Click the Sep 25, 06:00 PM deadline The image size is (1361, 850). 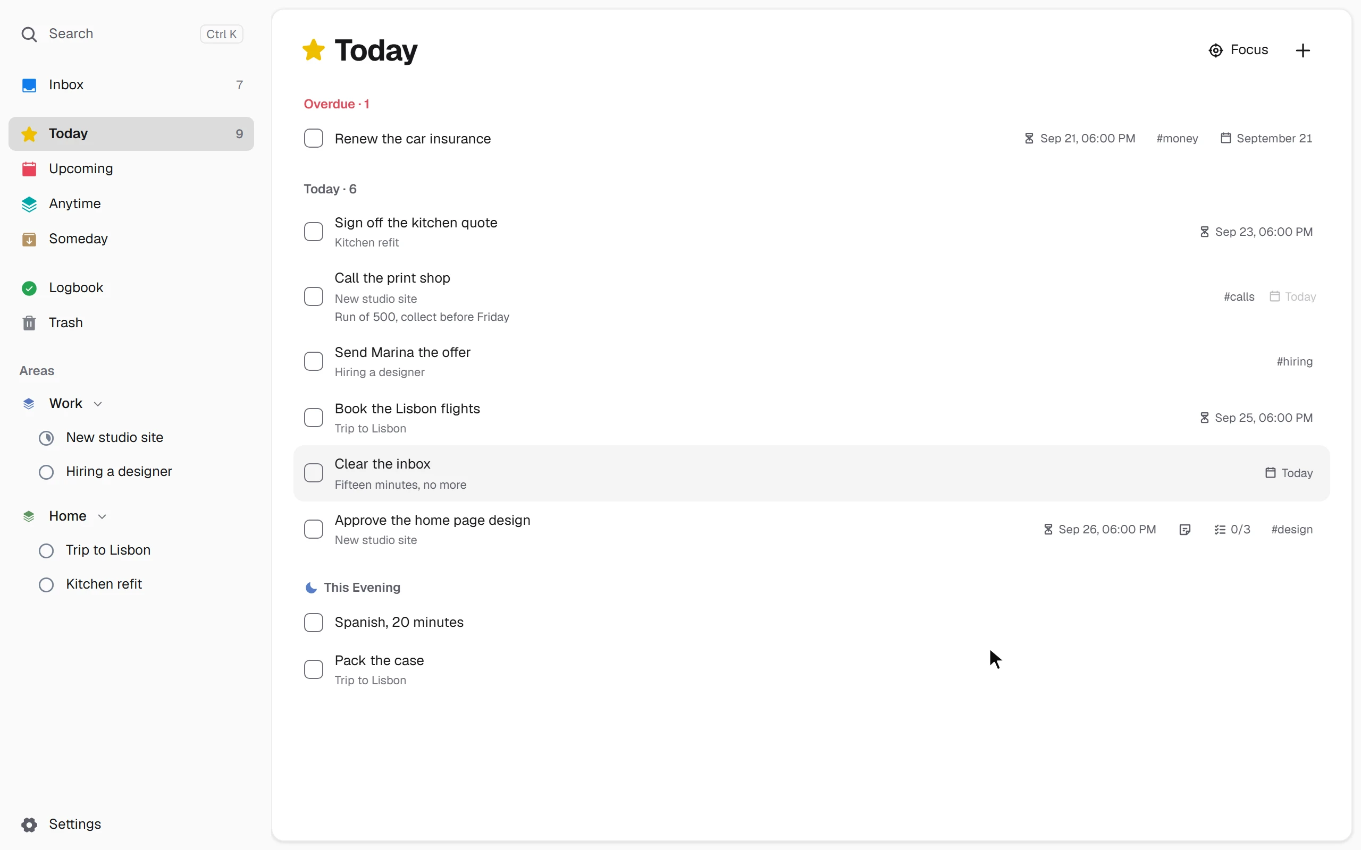pyautogui.click(x=1256, y=418)
